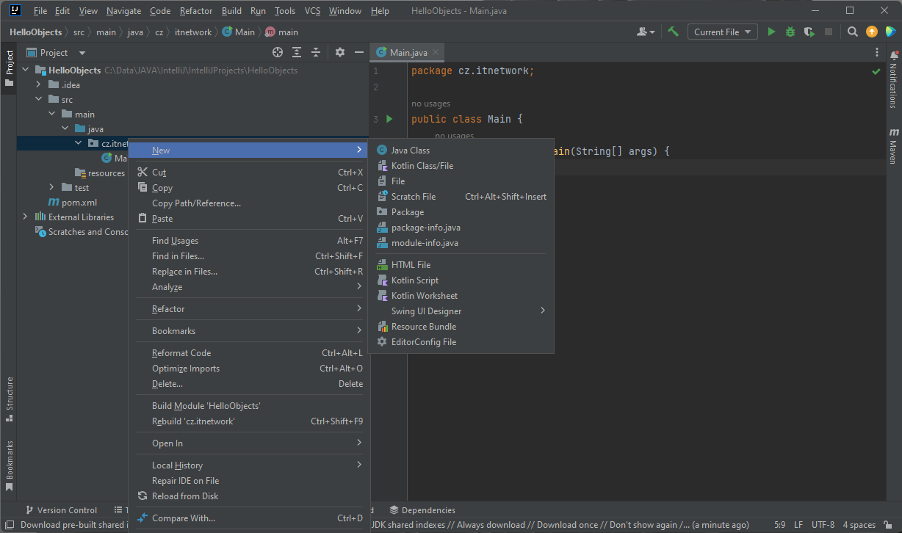Click the Build Project hammer icon
Viewport: 902px width, 533px height.
[673, 32]
